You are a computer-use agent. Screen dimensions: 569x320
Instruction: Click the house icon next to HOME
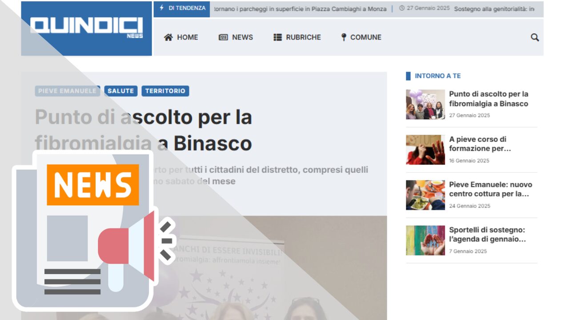[x=168, y=37]
